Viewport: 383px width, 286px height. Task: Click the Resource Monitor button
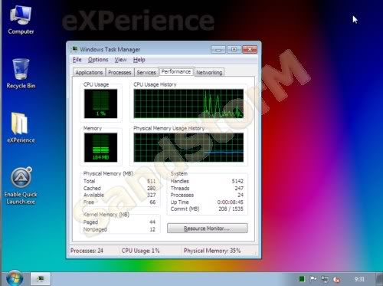pos(207,228)
